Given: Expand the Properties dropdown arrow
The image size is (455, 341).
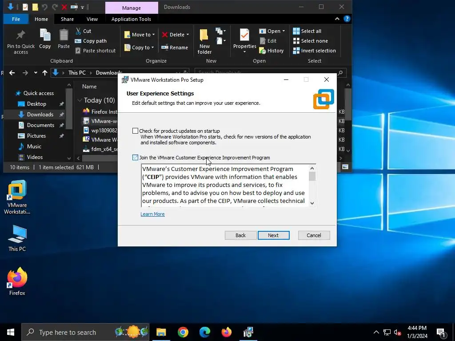Looking at the screenshot, I should click(244, 52).
